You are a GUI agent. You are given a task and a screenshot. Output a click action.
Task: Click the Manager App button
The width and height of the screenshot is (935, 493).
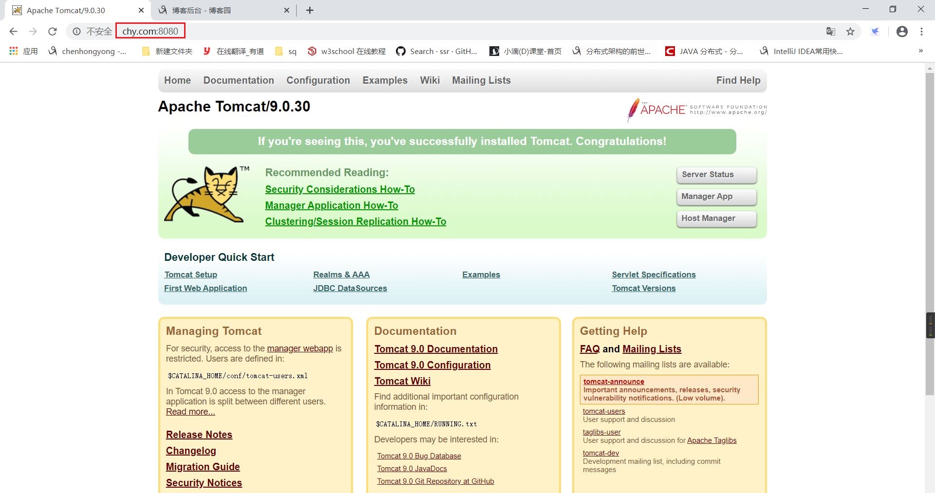coord(716,197)
